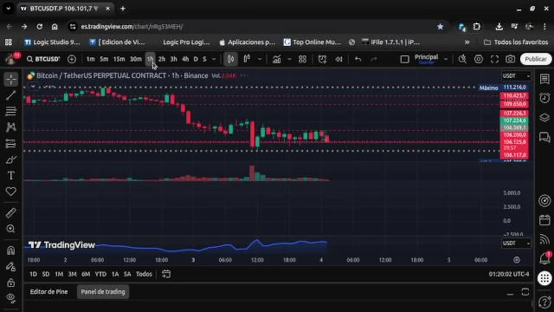Select the brush drawing tool
This screenshot has width=554, height=312.
click(x=11, y=159)
